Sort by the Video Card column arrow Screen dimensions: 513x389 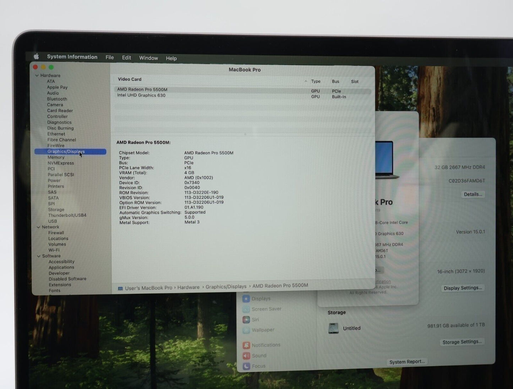coord(306,81)
